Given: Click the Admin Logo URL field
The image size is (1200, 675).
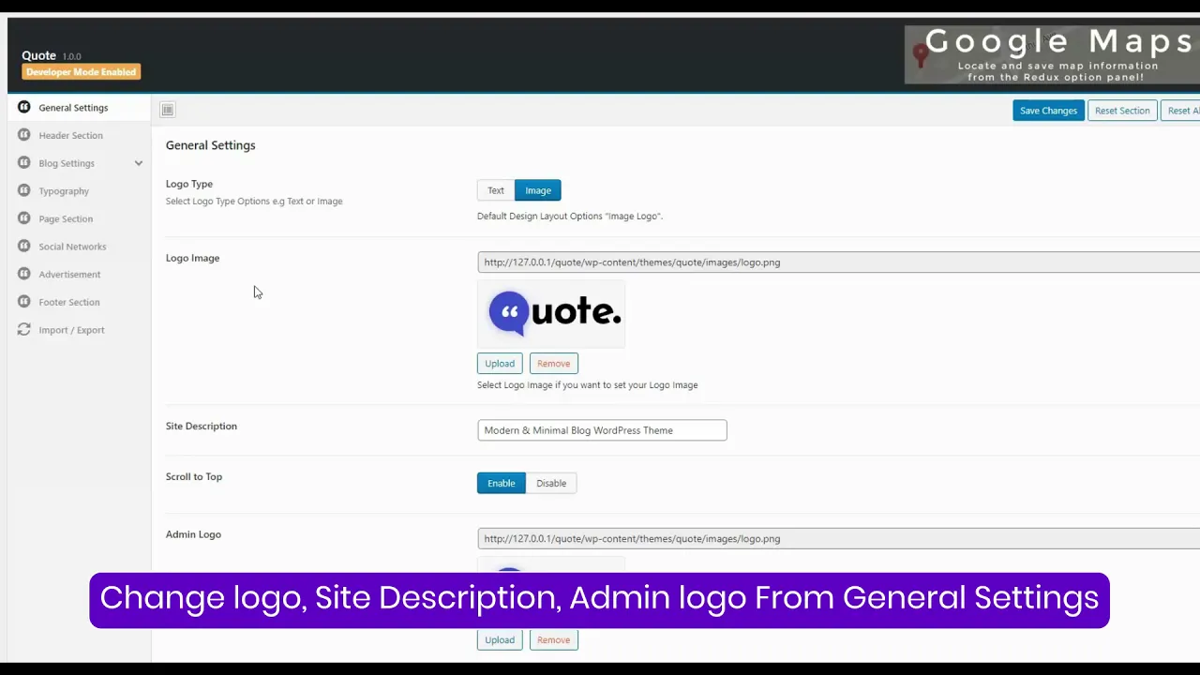Looking at the screenshot, I should (838, 539).
